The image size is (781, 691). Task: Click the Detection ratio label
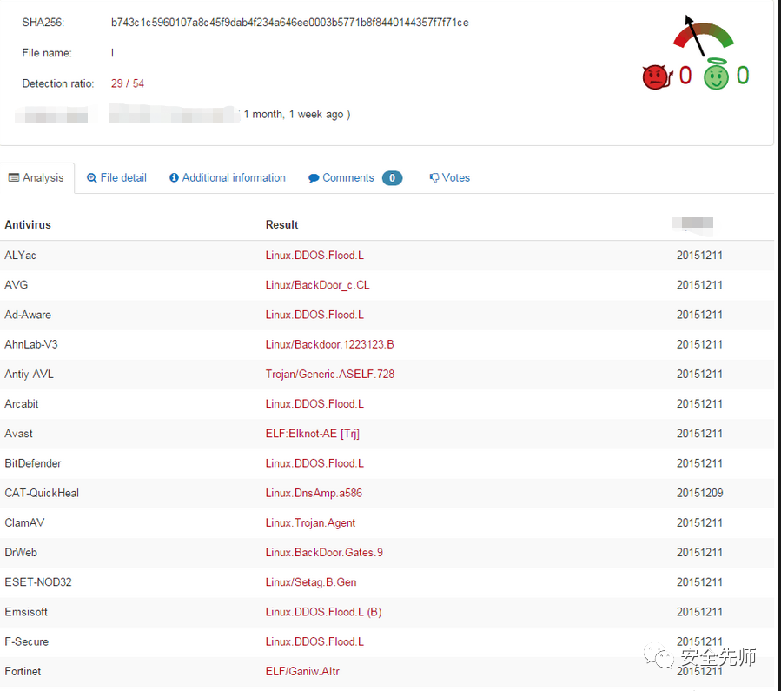(x=58, y=83)
